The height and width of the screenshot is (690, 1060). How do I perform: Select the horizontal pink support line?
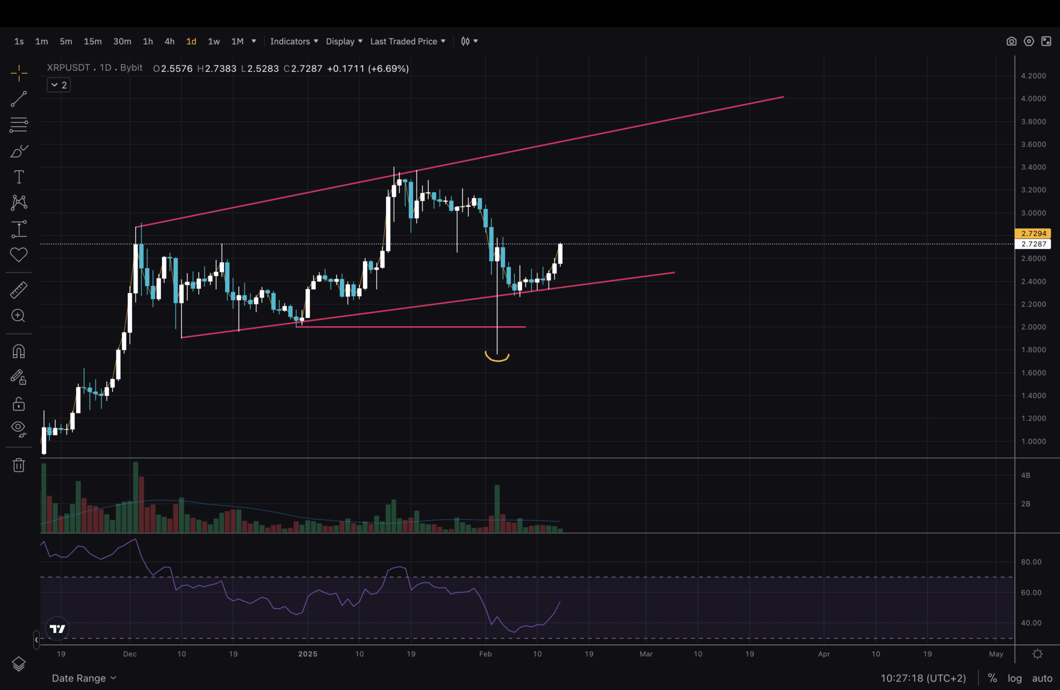[411, 327]
